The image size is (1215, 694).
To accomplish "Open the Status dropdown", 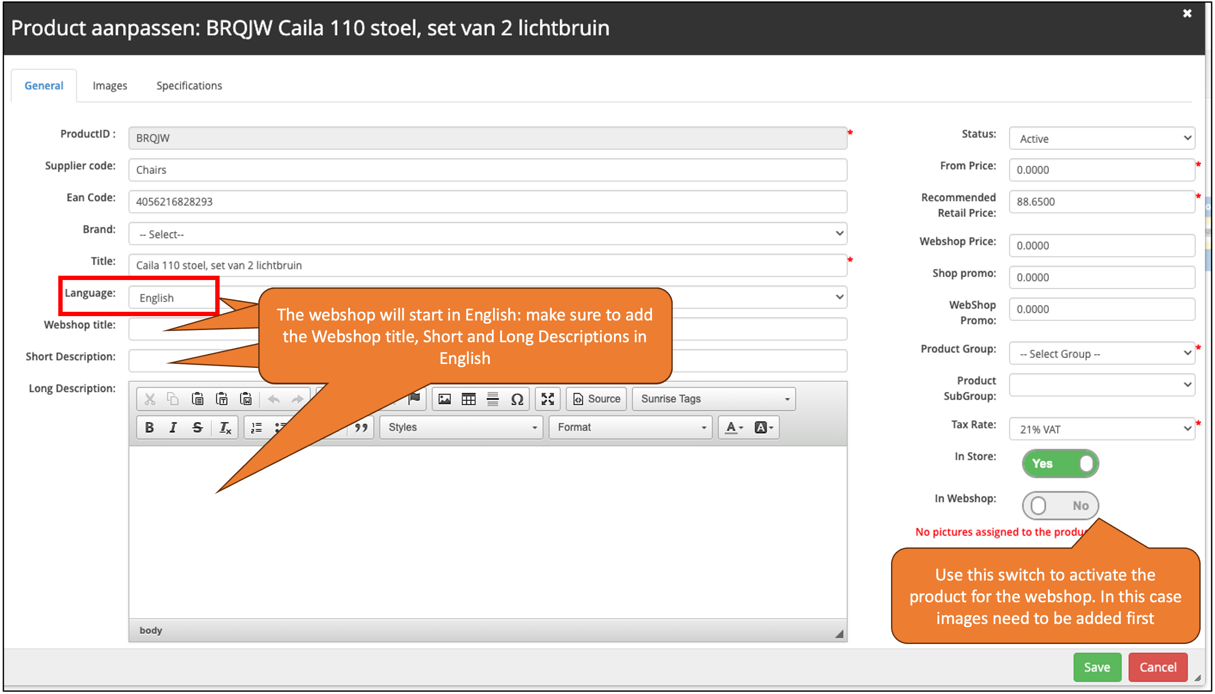I will [x=1101, y=138].
